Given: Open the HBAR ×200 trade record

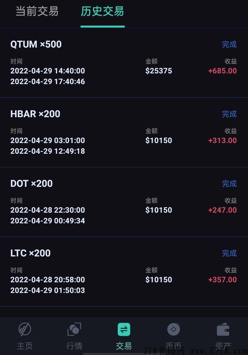Looking at the screenshot, I should [x=124, y=132].
